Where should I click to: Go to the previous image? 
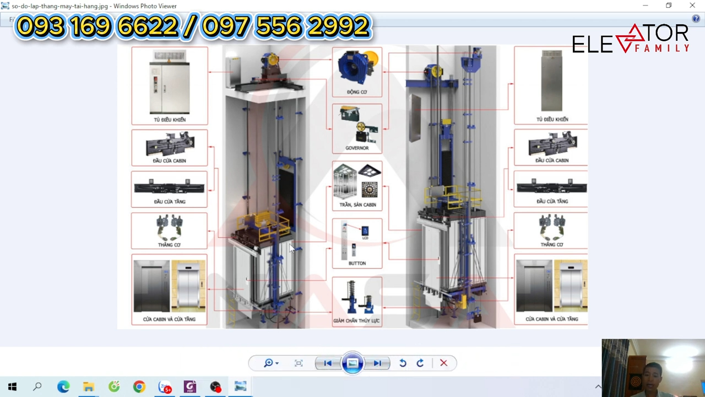click(328, 363)
